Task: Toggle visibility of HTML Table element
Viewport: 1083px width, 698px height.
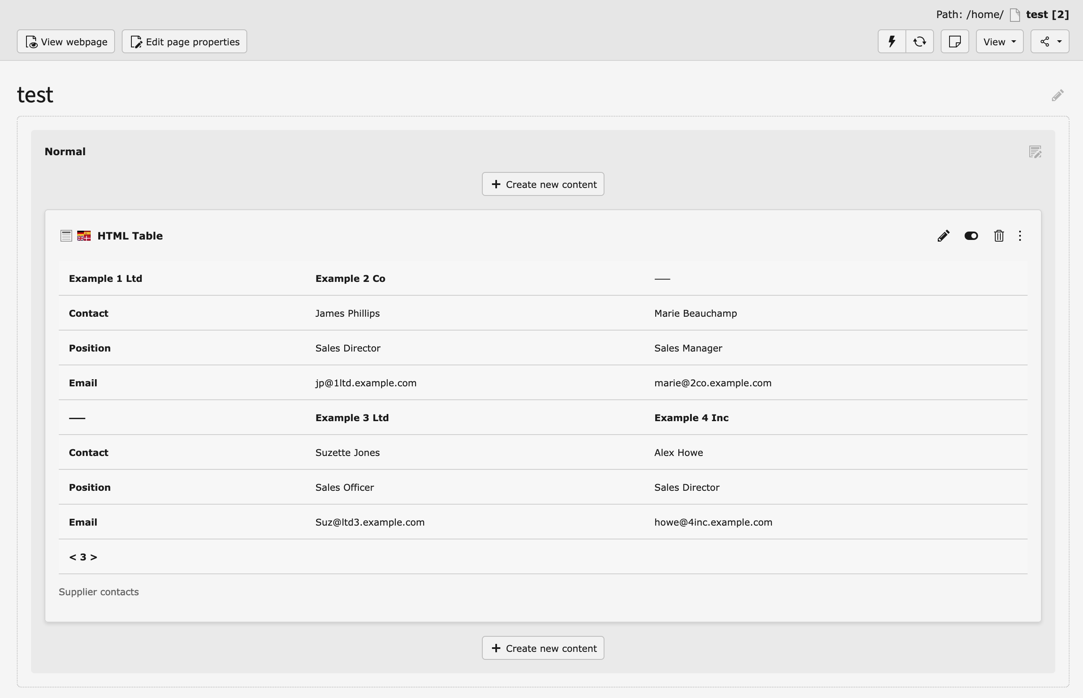Action: 971,236
